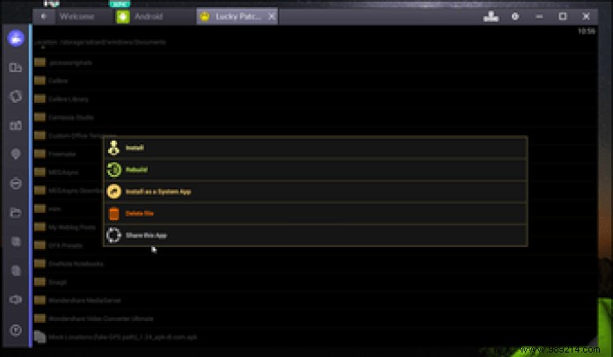
Task: Open BlueStacks settings gear icon
Action: [x=515, y=17]
